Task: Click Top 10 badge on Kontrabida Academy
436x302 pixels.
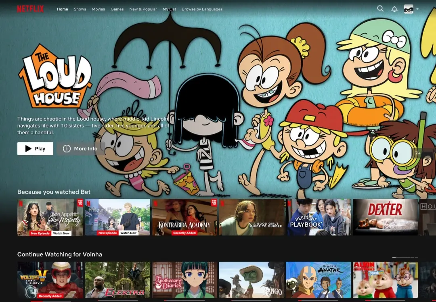Action: (x=214, y=203)
